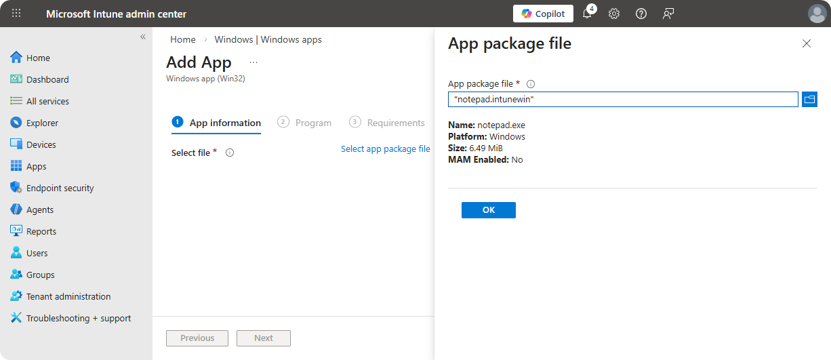The image size is (831, 360).
Task: Open the app launcher waffle icon
Action: 16,14
